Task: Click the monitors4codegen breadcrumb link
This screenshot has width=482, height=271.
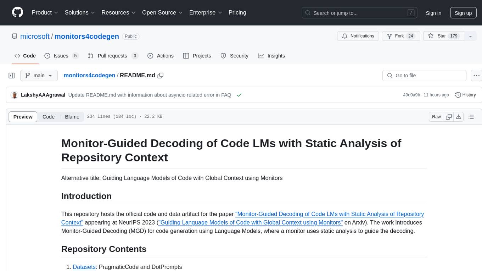Action: [89, 76]
